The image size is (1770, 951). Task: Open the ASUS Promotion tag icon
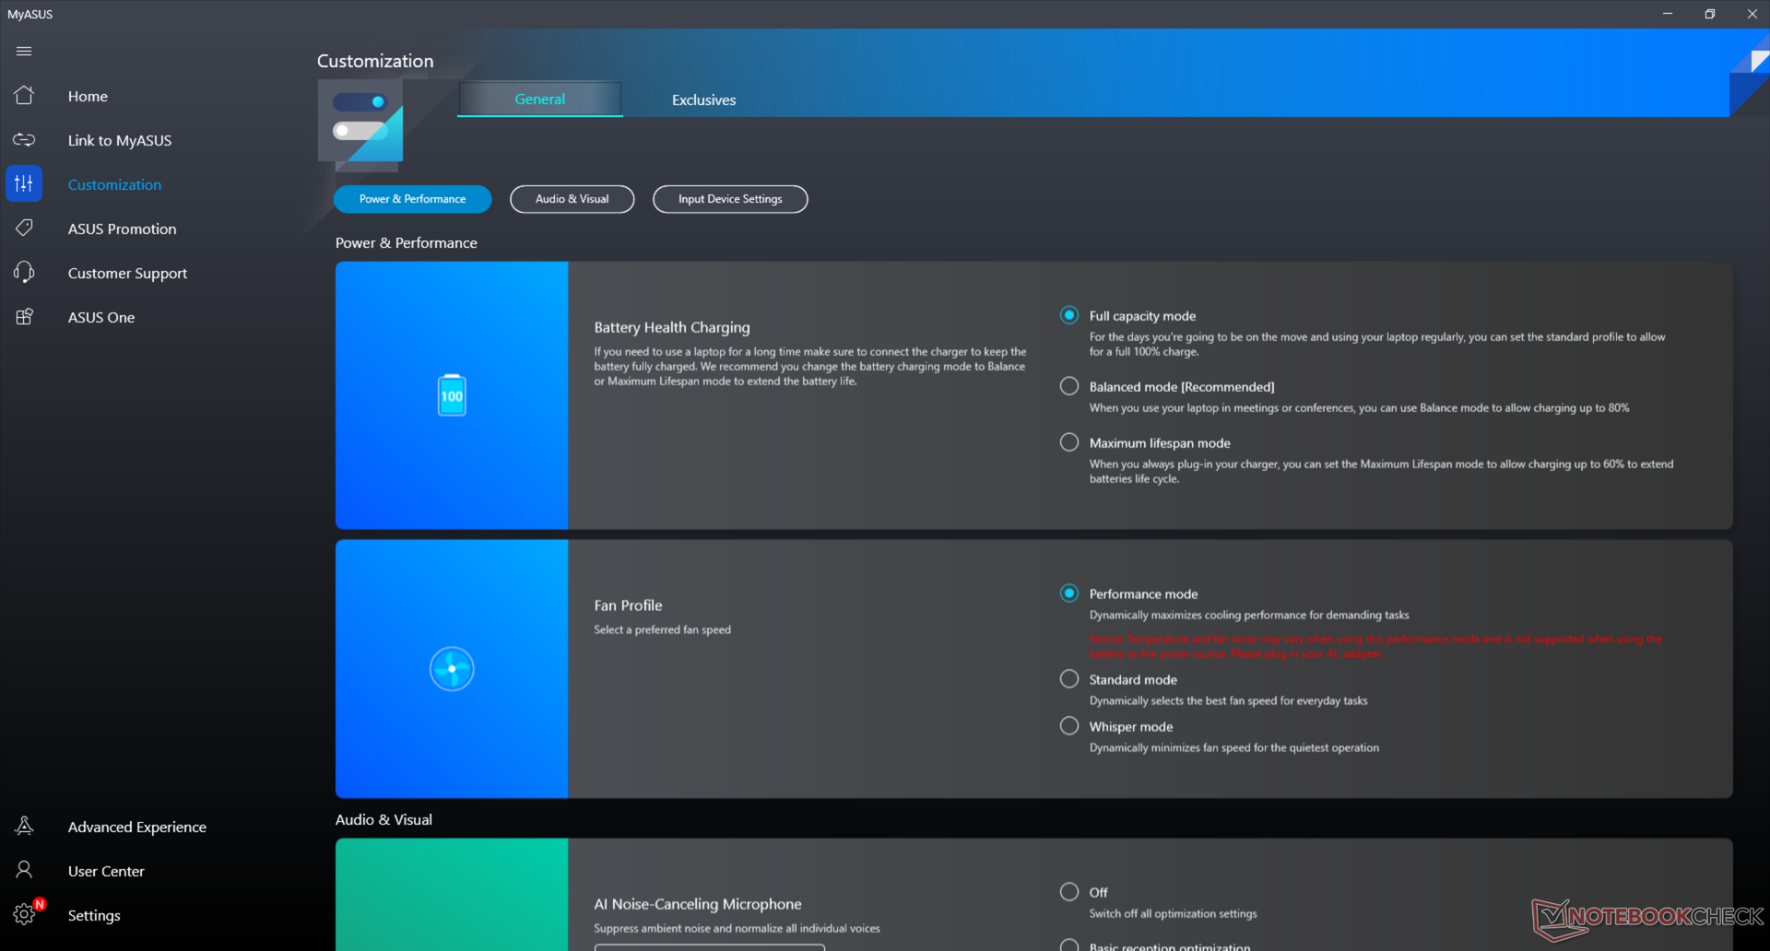click(x=24, y=228)
